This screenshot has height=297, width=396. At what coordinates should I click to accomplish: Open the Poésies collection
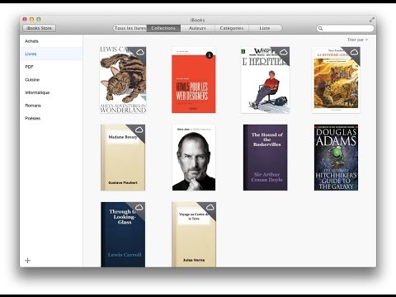51,119
